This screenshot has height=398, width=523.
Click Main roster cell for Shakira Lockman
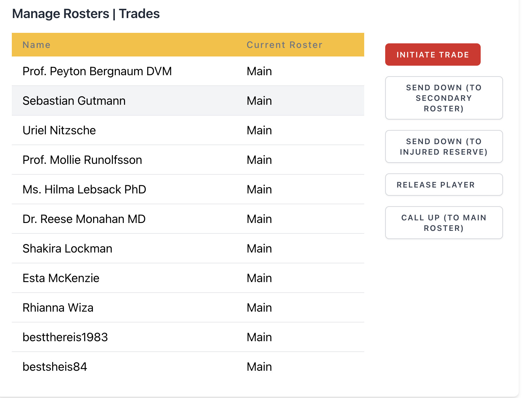tap(259, 249)
